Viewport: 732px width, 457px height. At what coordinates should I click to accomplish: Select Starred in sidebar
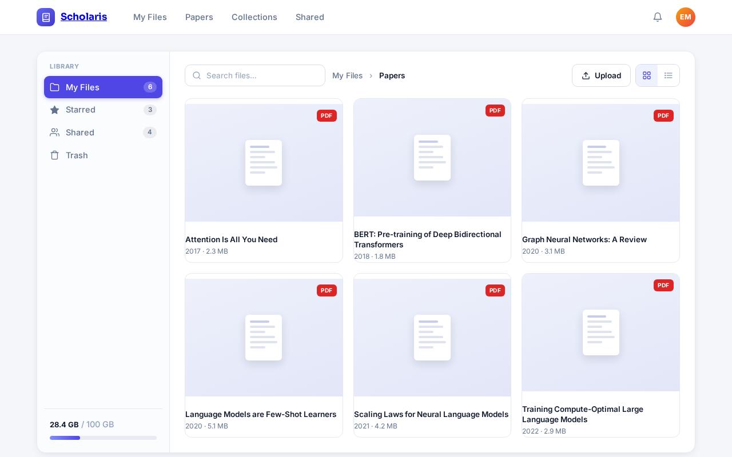point(103,110)
